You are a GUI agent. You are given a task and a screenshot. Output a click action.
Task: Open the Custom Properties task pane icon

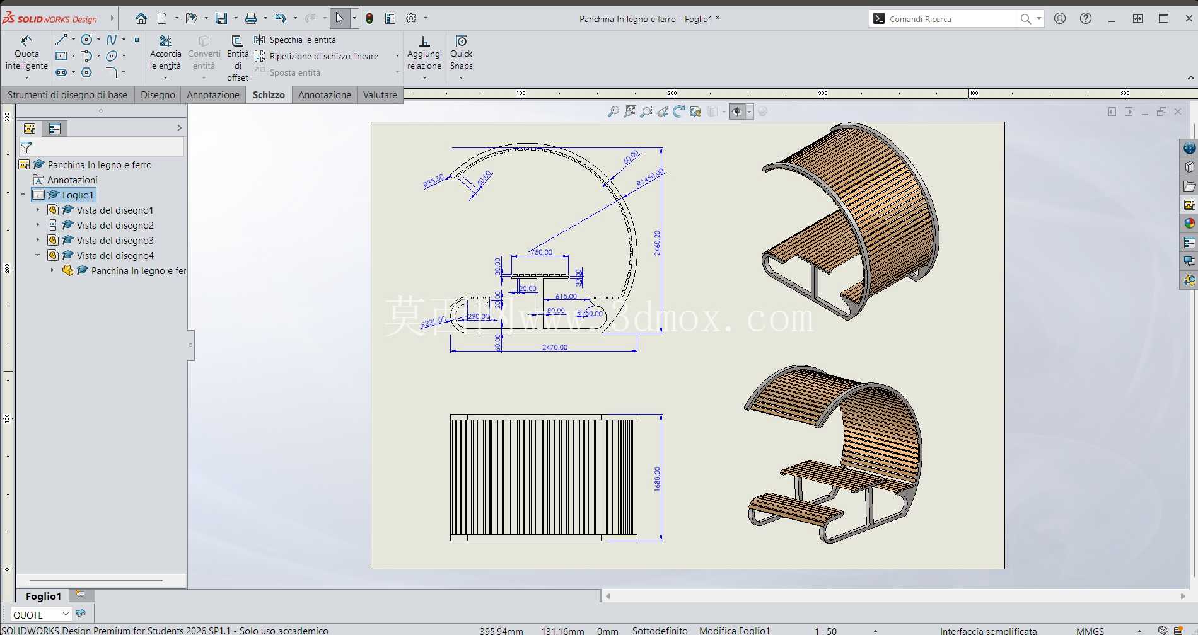tap(1189, 243)
